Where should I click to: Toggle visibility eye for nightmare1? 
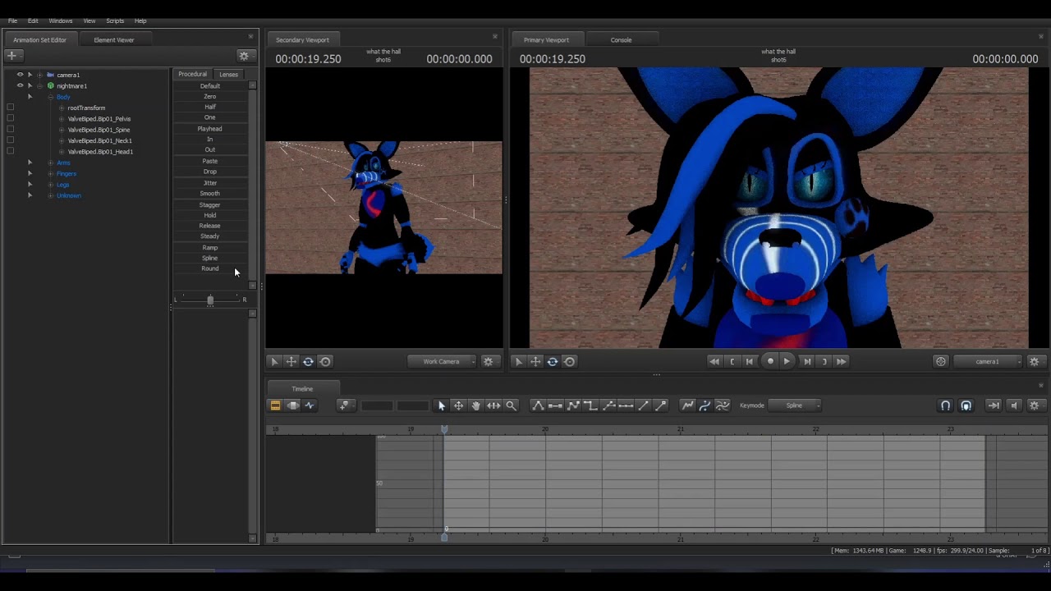click(x=20, y=85)
